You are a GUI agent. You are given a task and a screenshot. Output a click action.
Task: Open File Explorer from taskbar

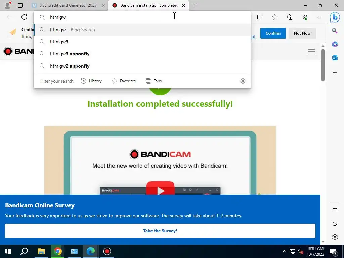[x=41, y=251]
